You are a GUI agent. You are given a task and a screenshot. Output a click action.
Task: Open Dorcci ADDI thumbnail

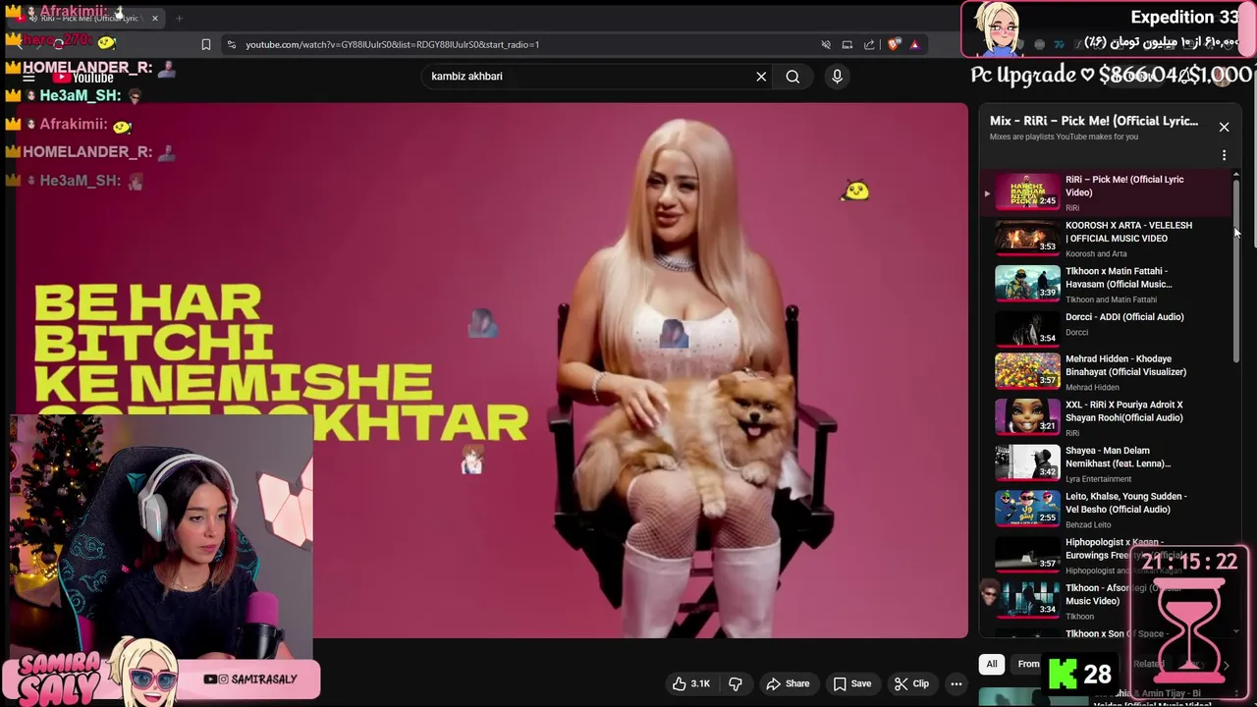pos(1027,329)
